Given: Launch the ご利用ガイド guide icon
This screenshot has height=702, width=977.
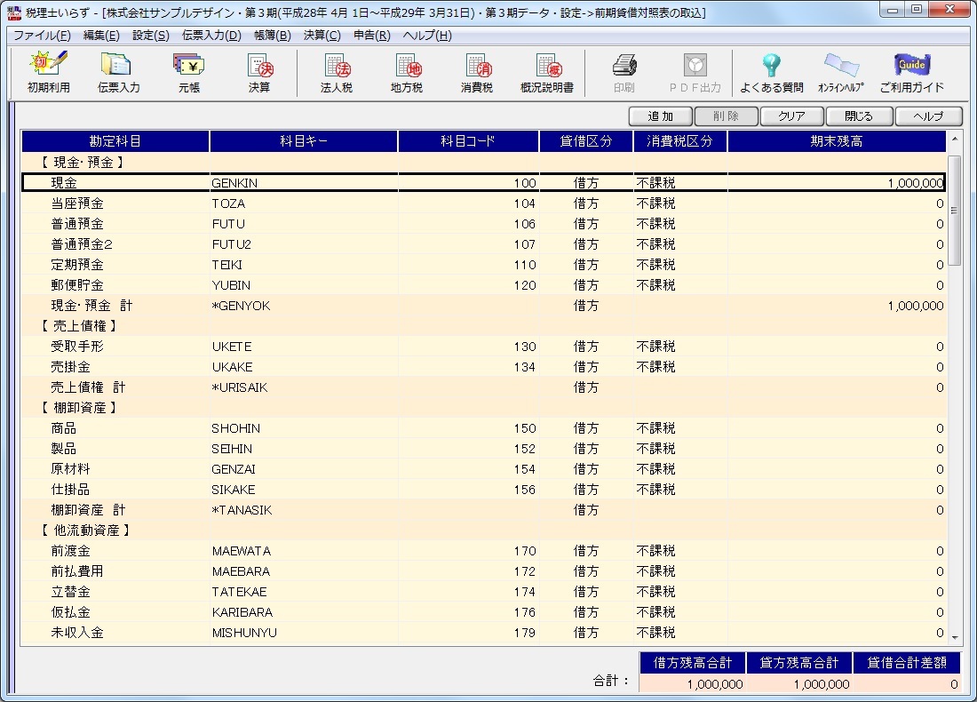Looking at the screenshot, I should (x=911, y=73).
